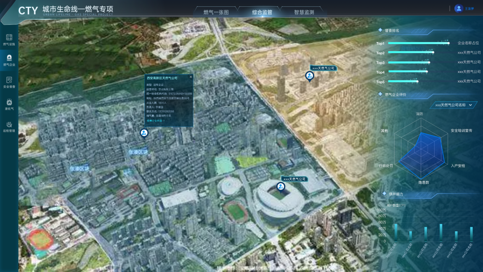
Task: Click the map pin in the orange district
Action: coord(309,77)
